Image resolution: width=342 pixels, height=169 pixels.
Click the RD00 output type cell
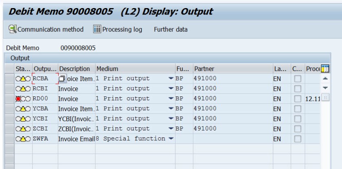(x=45, y=98)
